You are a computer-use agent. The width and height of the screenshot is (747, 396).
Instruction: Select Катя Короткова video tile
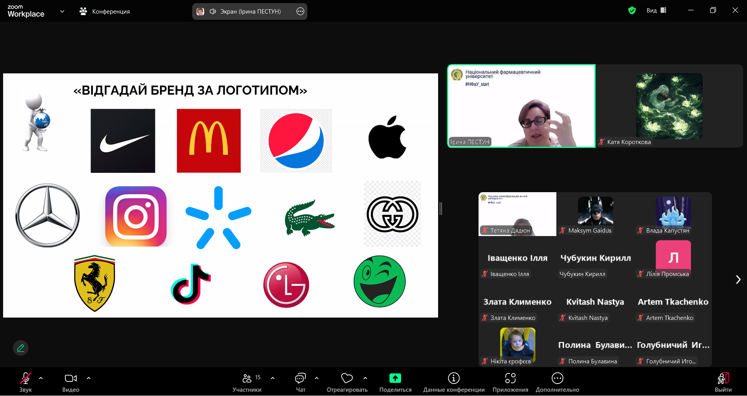point(669,106)
